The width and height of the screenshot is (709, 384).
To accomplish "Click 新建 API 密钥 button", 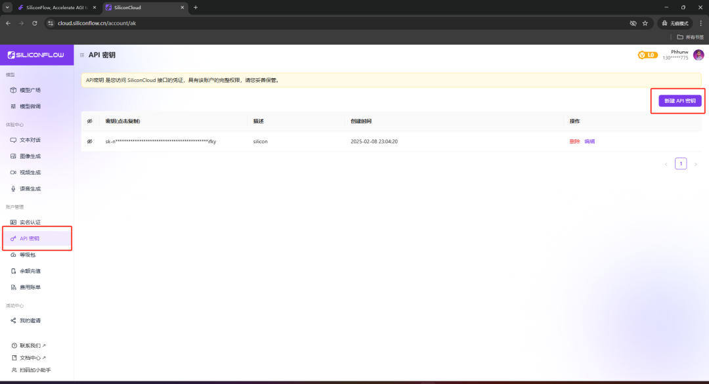I will [x=679, y=101].
